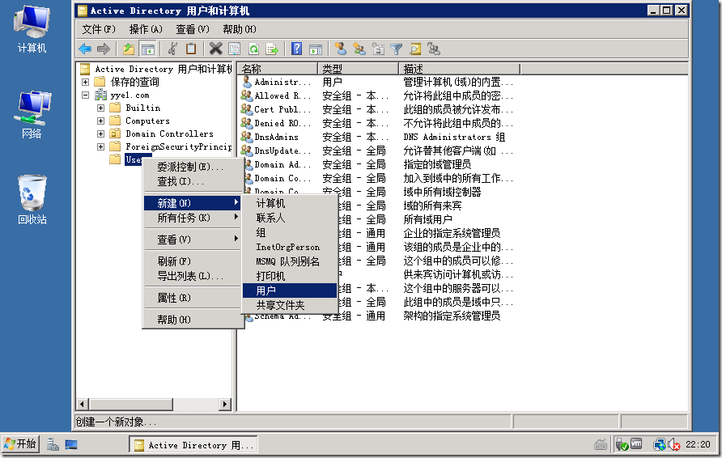Open the 回收站 recycle bin icon

pyautogui.click(x=32, y=199)
